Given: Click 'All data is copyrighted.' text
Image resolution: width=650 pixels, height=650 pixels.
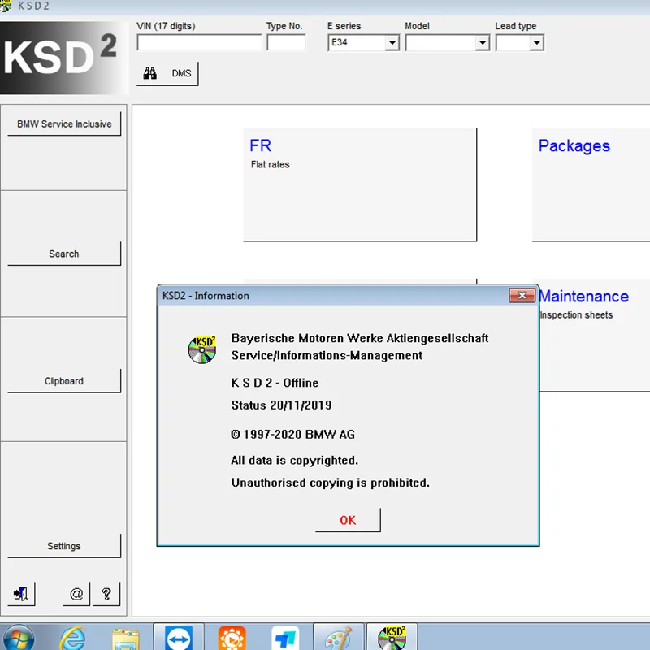Looking at the screenshot, I should pyautogui.click(x=295, y=461).
